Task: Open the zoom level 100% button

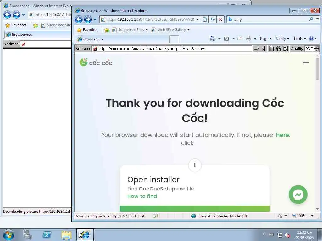Action: (x=299, y=216)
